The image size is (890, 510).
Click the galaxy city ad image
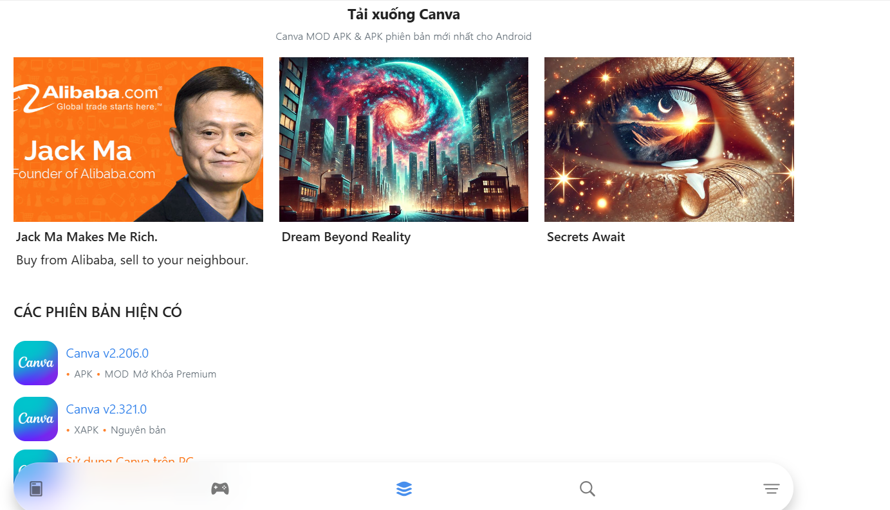click(403, 140)
